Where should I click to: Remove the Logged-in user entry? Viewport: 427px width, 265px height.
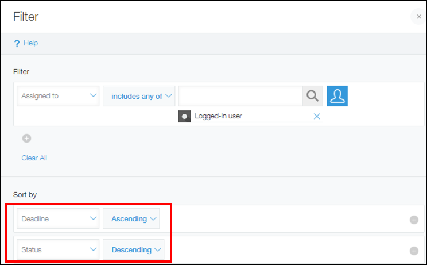317,116
